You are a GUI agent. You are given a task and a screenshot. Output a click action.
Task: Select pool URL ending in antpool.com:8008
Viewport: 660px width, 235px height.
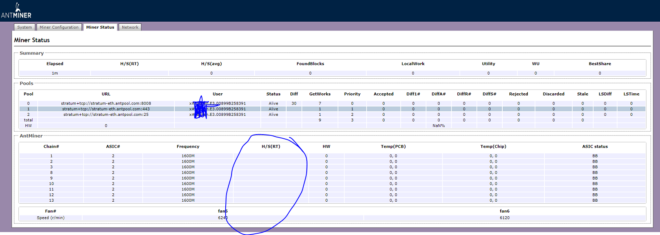pyautogui.click(x=106, y=103)
